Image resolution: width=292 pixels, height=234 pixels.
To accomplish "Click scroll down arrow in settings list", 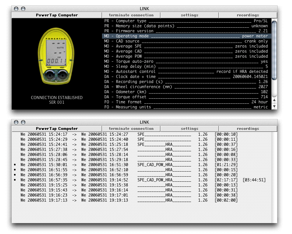I will (274, 106).
